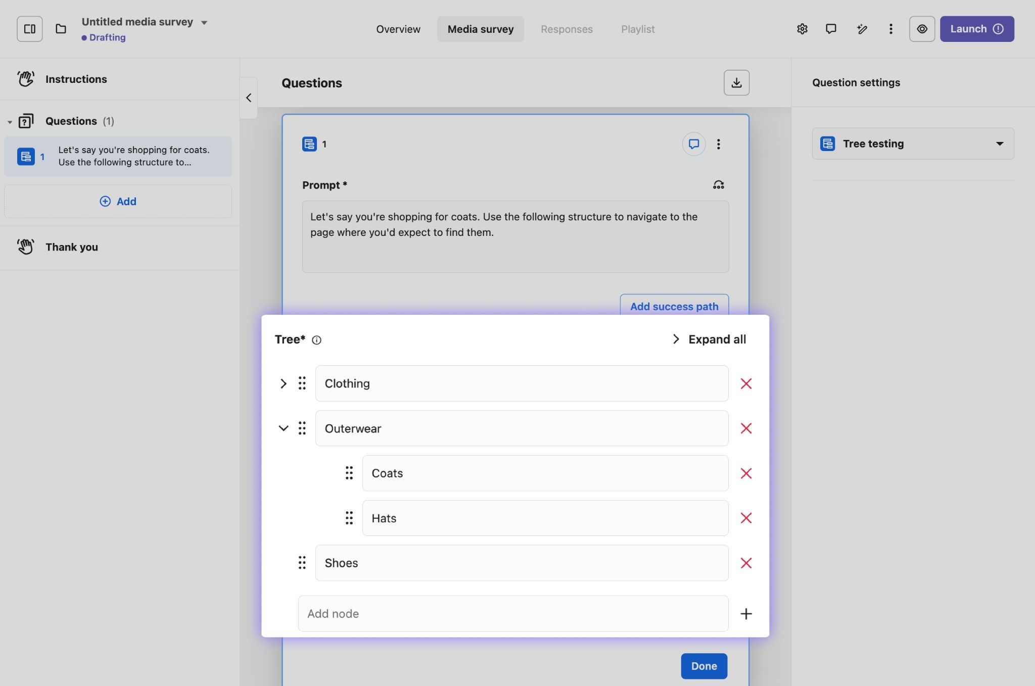Click the plus icon to add node
This screenshot has width=1035, height=686.
tap(746, 614)
